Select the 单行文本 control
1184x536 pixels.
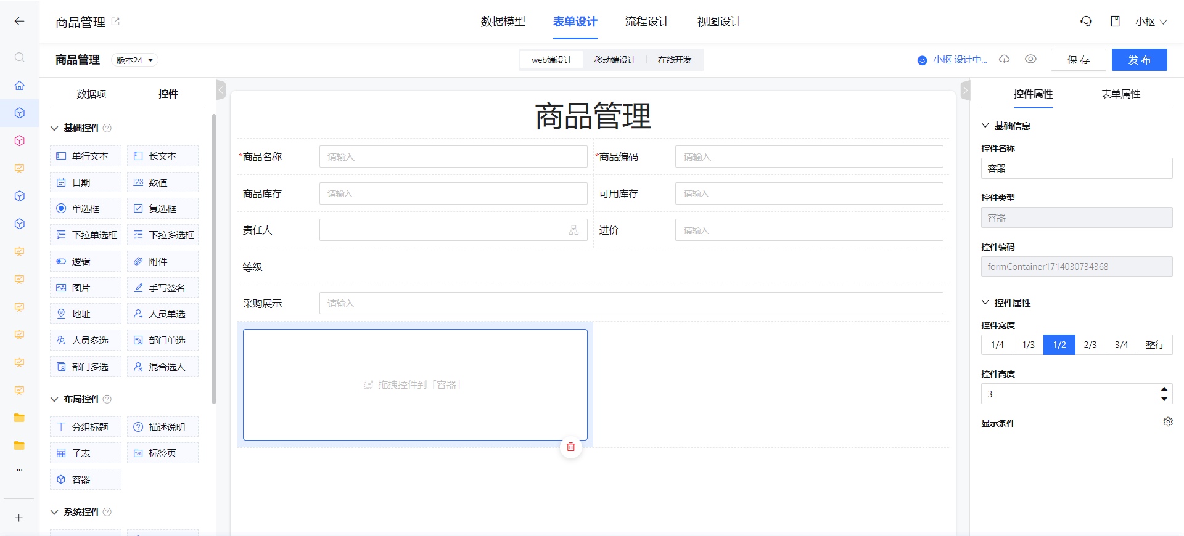[85, 156]
